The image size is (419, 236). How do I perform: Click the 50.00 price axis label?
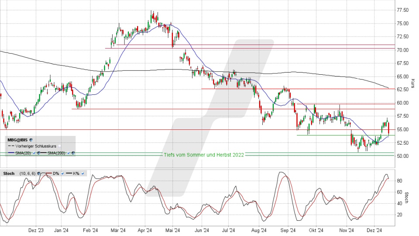402,156
